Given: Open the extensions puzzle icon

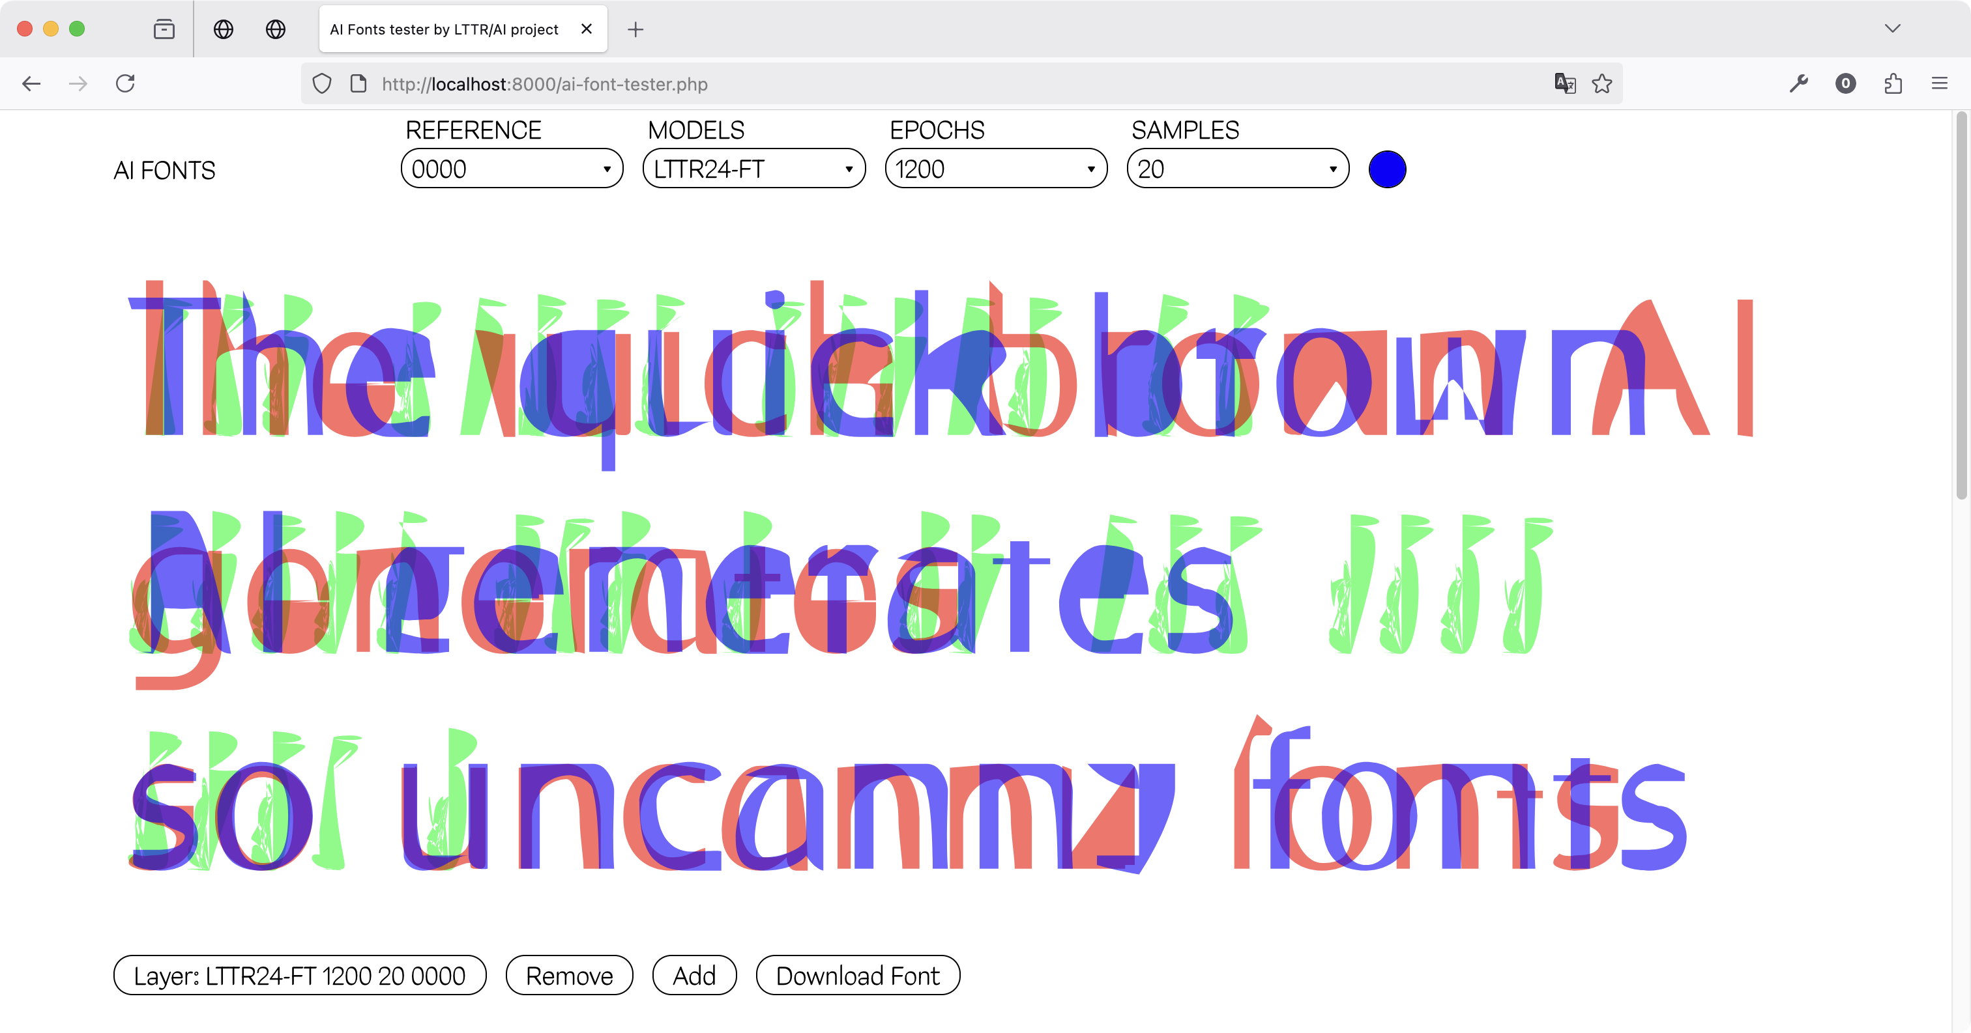Looking at the screenshot, I should pyautogui.click(x=1893, y=83).
